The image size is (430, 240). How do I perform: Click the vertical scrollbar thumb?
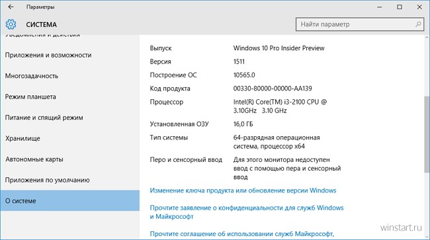pos(427,134)
